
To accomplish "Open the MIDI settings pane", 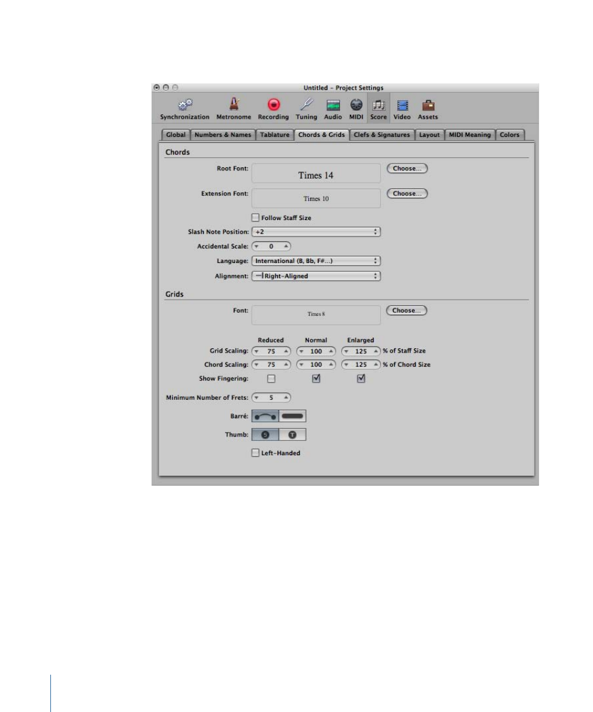I will click(x=356, y=109).
